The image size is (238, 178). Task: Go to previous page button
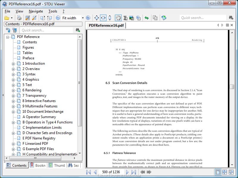(x=95, y=172)
